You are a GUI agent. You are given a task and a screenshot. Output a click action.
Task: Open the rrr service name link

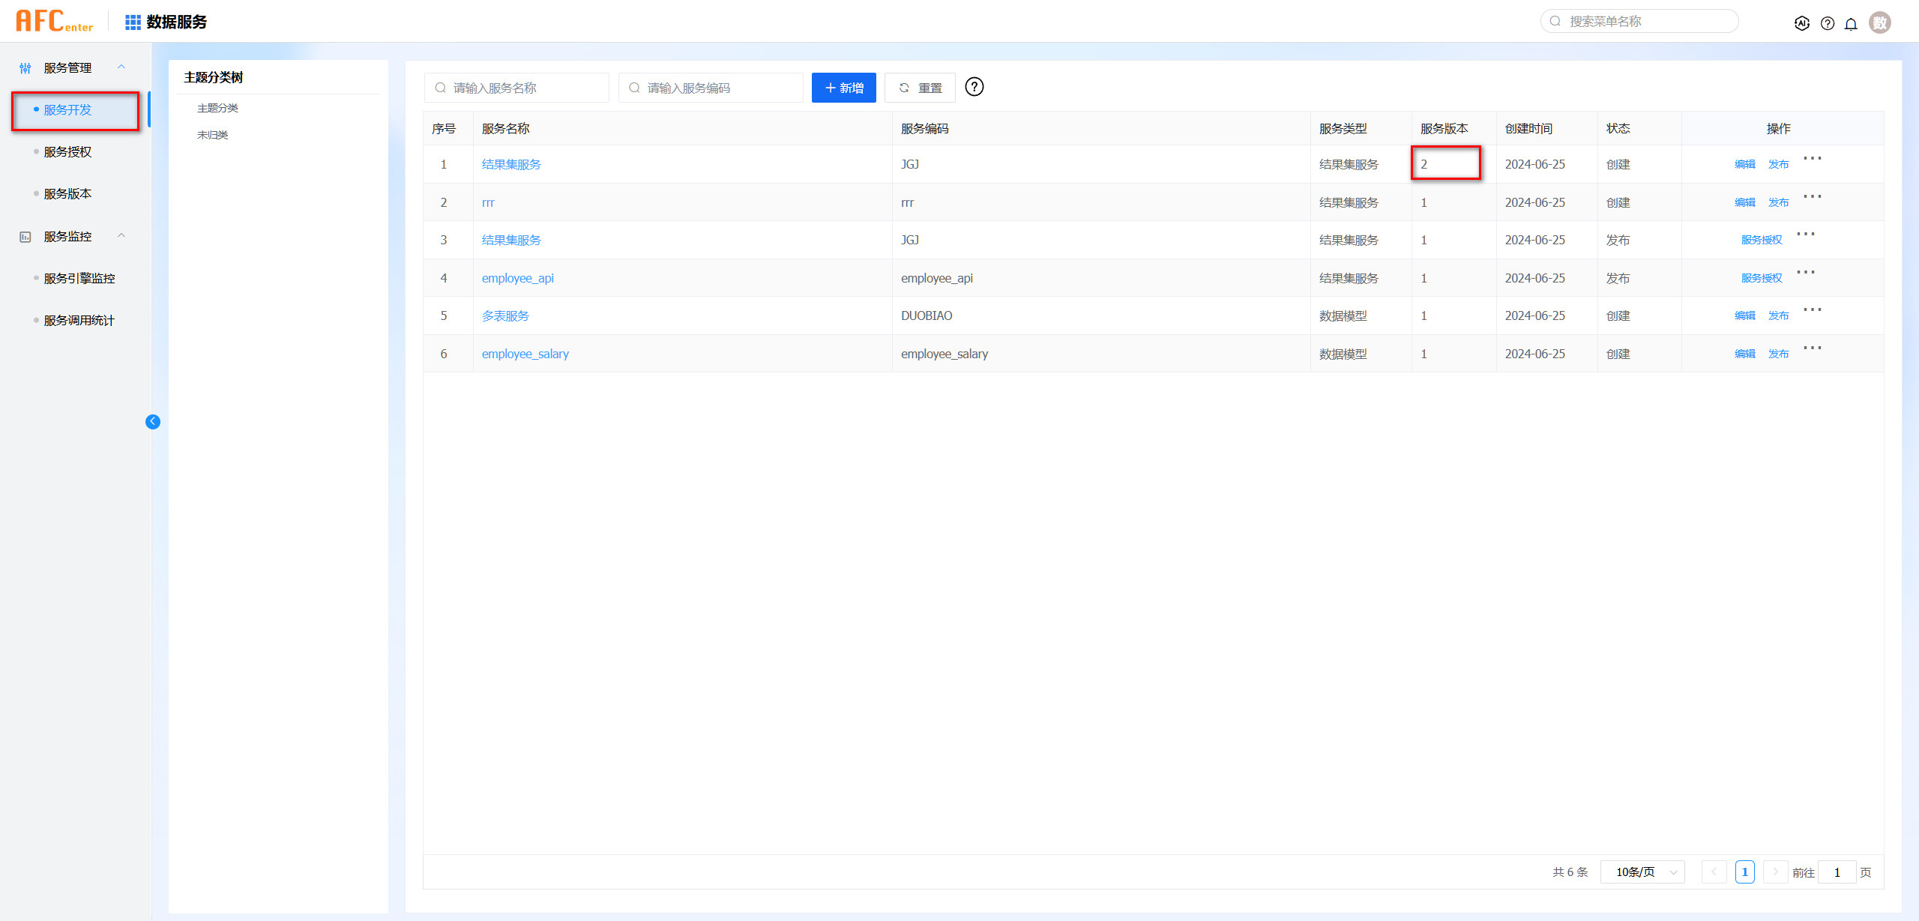tap(488, 202)
